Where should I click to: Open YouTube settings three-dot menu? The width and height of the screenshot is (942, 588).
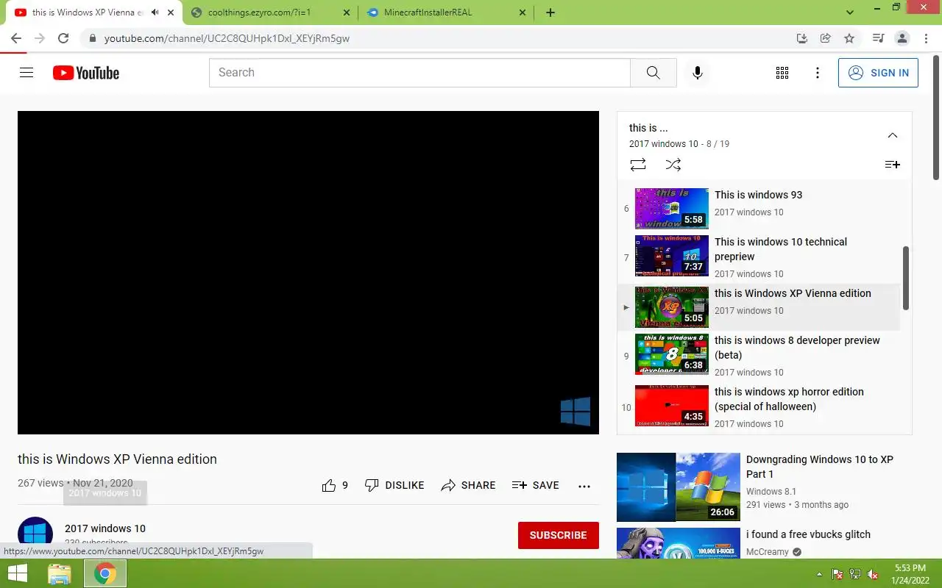(x=818, y=73)
